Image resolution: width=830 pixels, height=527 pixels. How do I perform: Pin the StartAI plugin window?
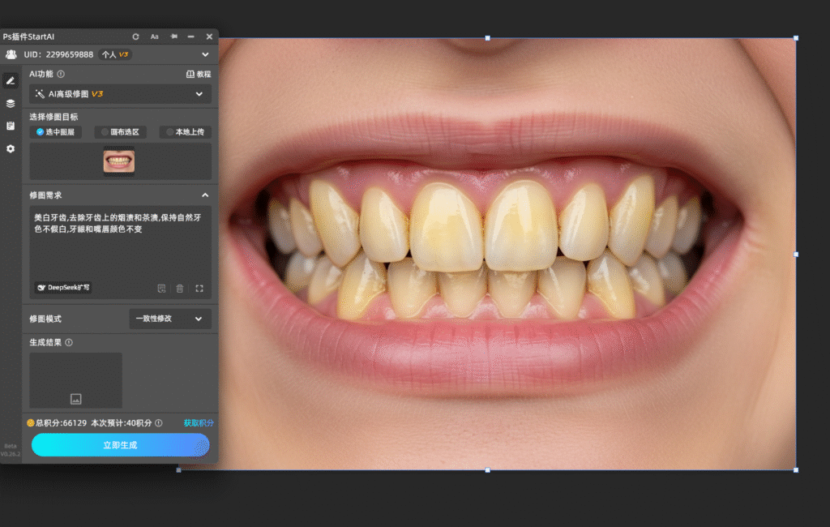click(x=173, y=36)
